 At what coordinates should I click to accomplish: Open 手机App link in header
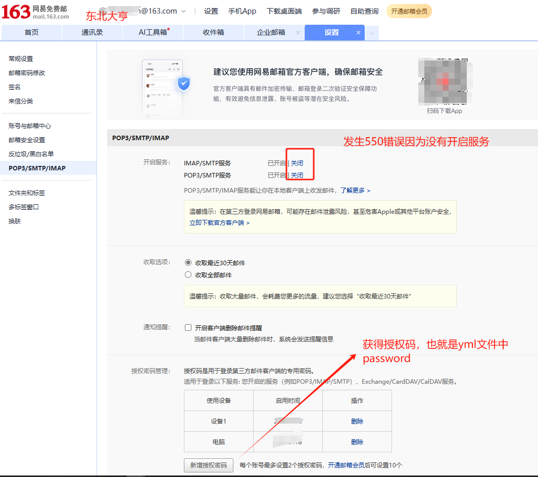point(242,11)
